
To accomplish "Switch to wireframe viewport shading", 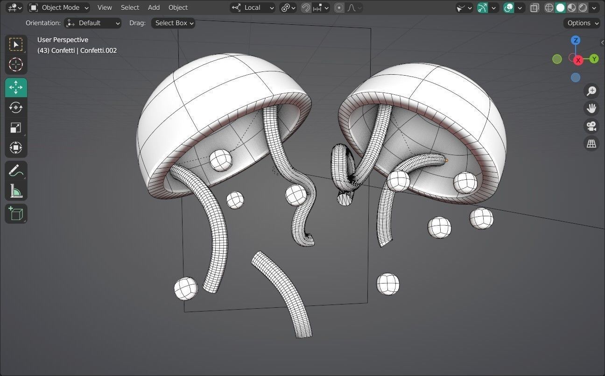I will click(x=549, y=7).
